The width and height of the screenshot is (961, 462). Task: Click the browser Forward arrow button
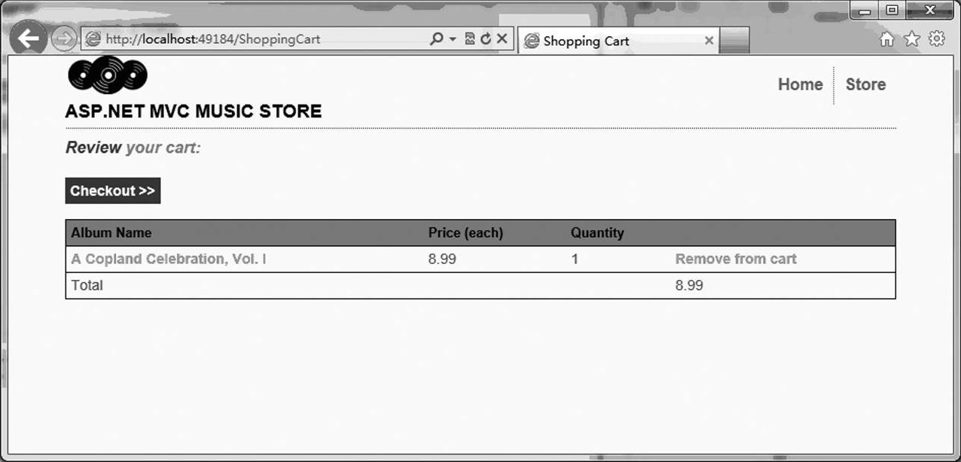tap(64, 39)
